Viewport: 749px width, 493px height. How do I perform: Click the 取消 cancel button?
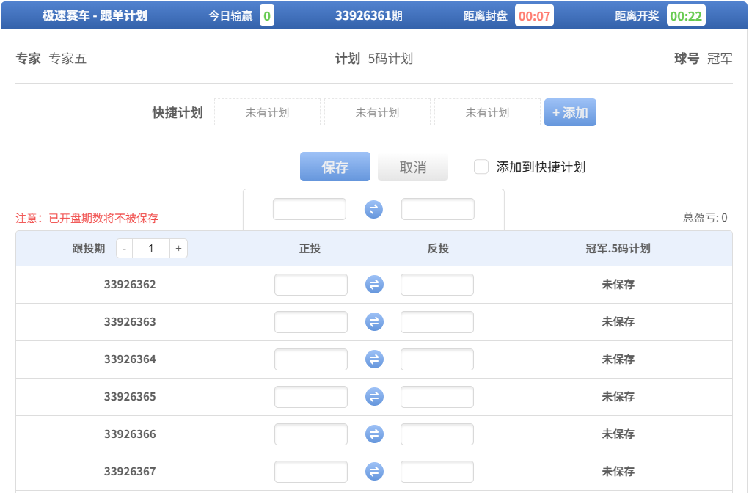point(412,167)
